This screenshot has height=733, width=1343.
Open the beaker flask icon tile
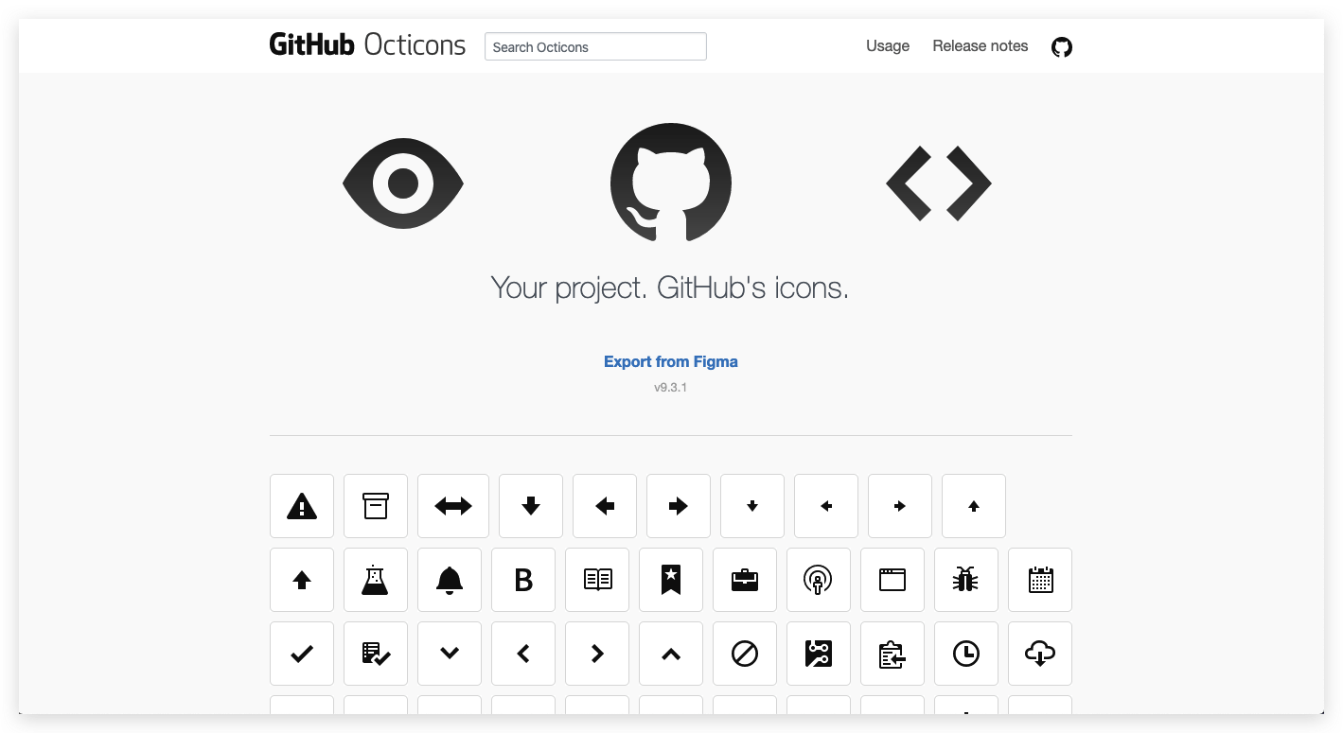coord(376,580)
